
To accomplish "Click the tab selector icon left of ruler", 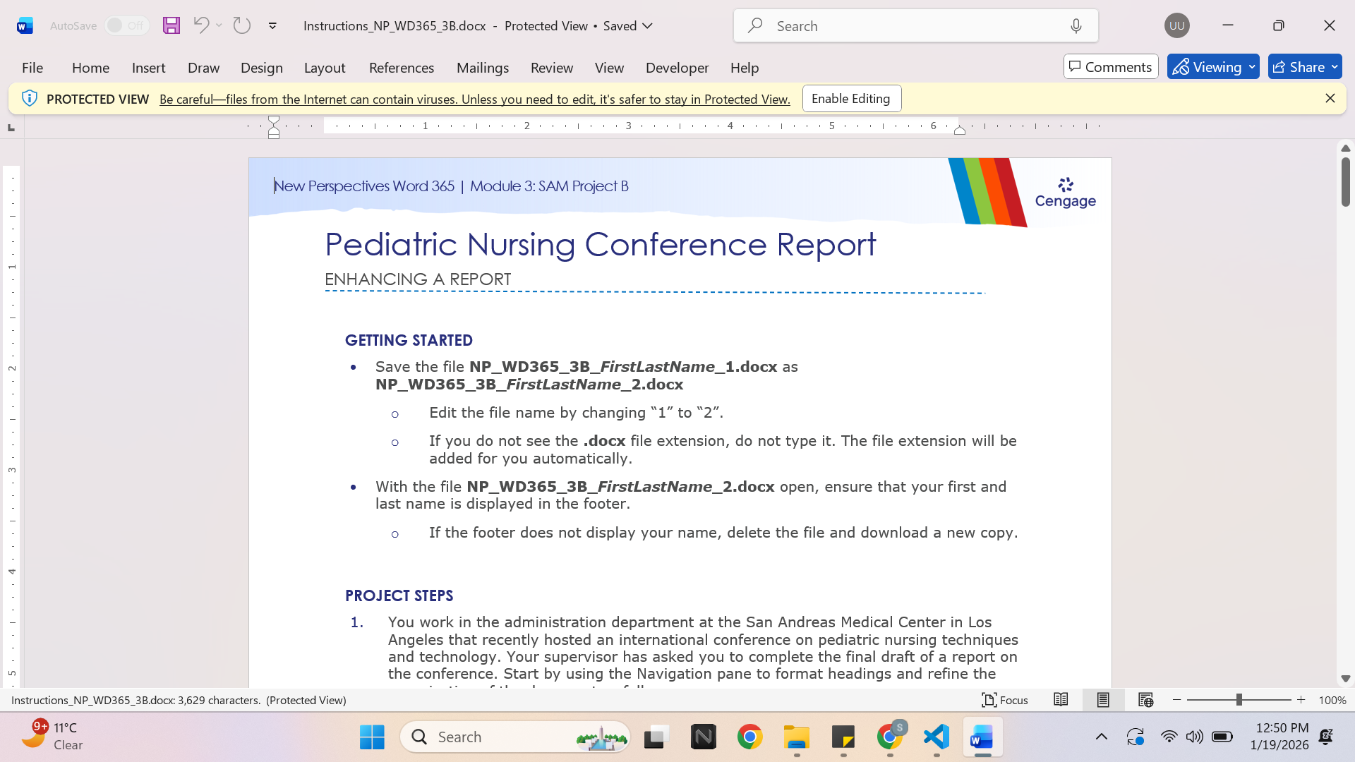I will pos(11,127).
